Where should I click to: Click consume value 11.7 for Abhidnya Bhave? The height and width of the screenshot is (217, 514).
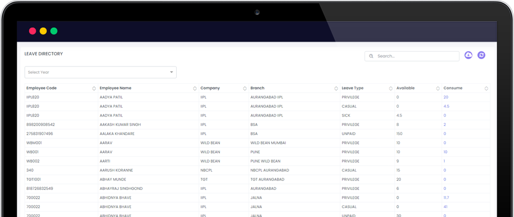(x=446, y=198)
